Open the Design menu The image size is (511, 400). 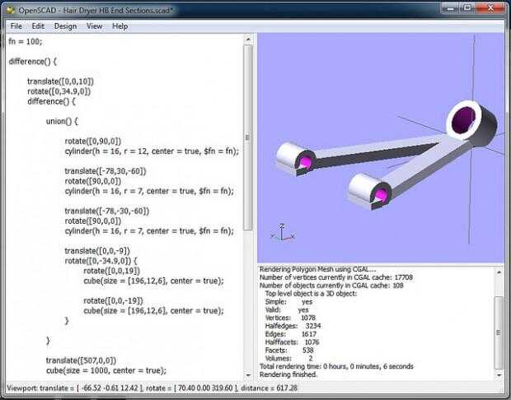pyautogui.click(x=65, y=26)
